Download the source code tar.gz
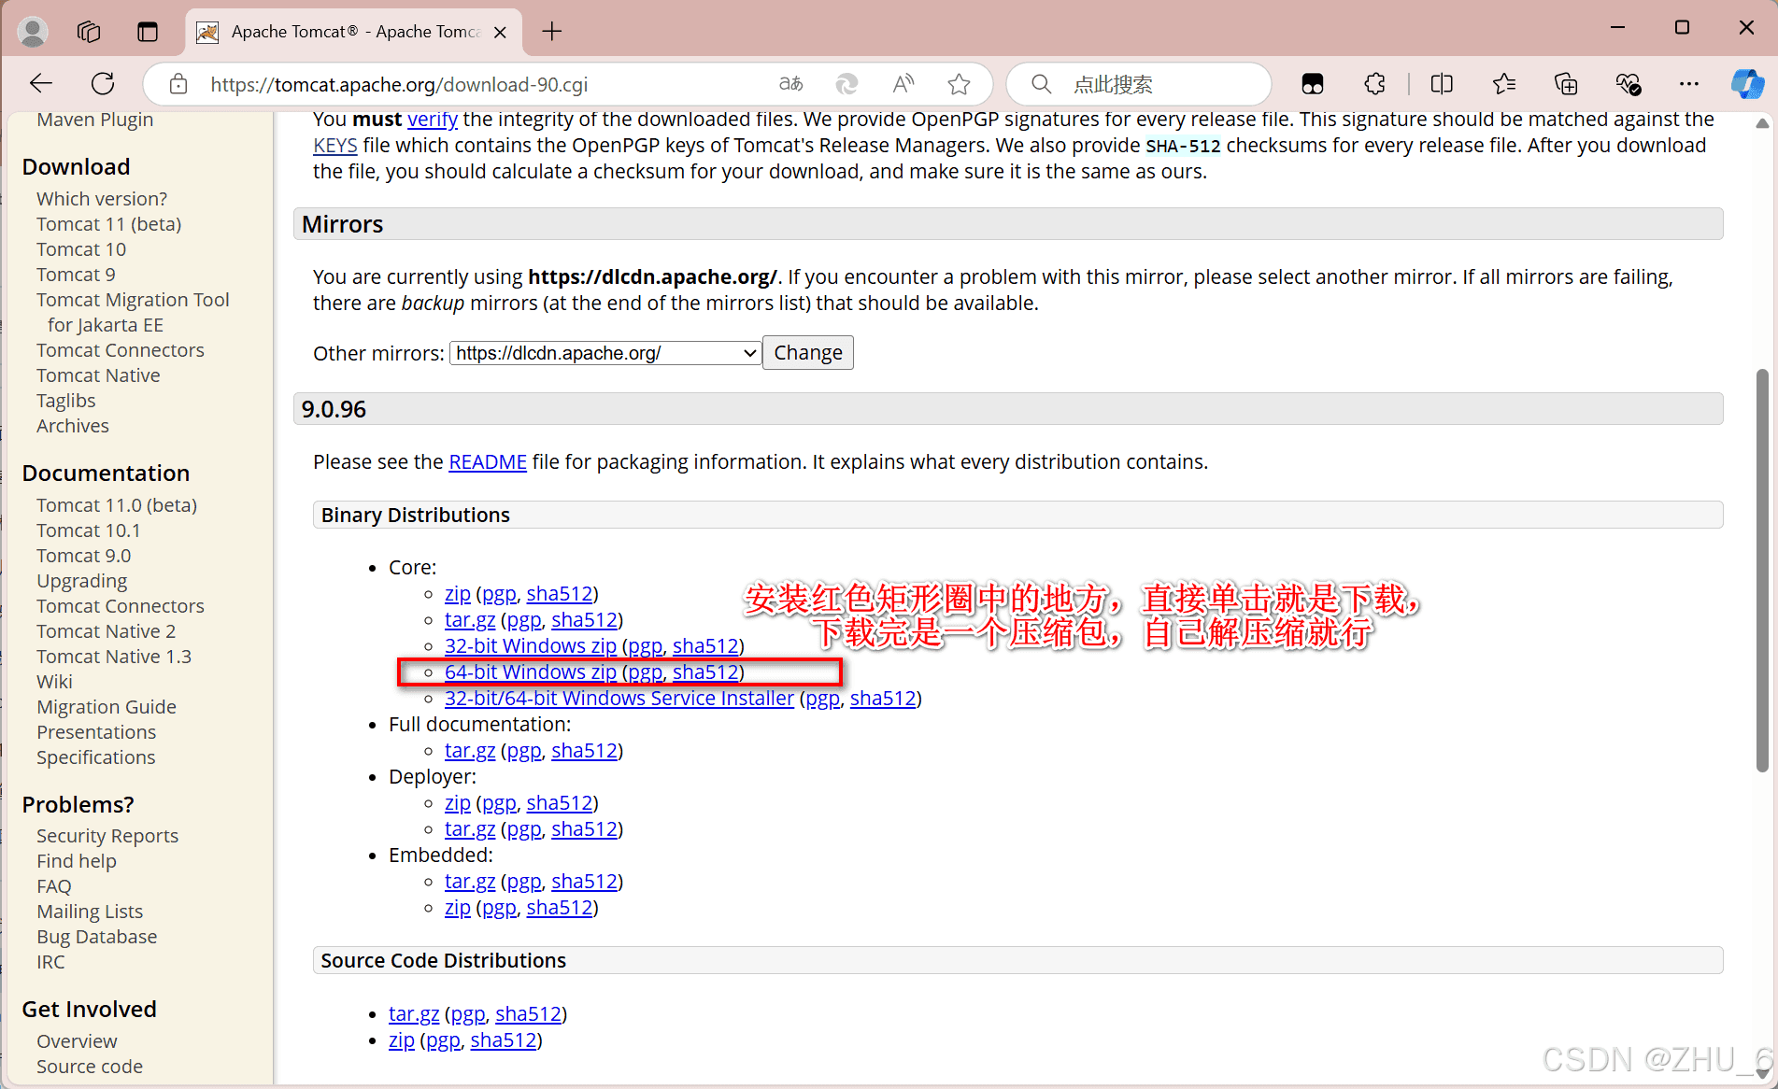 pos(414,1014)
